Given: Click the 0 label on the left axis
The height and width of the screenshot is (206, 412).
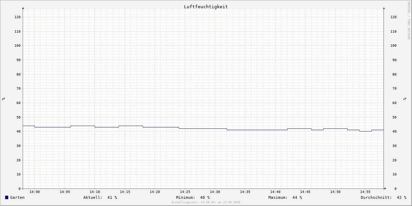Looking at the screenshot, I should click(x=20, y=189).
